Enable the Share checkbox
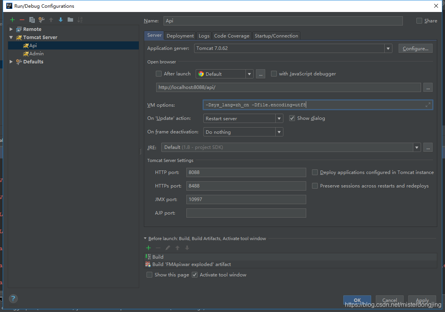This screenshot has width=445, height=312. click(x=419, y=21)
